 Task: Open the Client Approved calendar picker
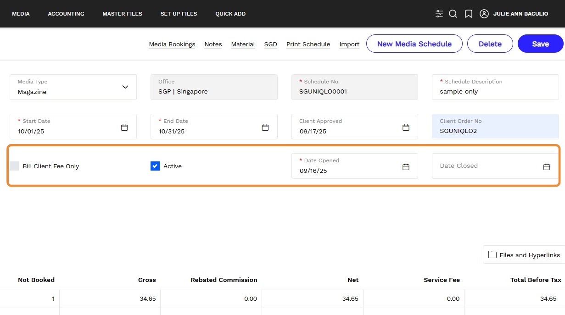(406, 127)
